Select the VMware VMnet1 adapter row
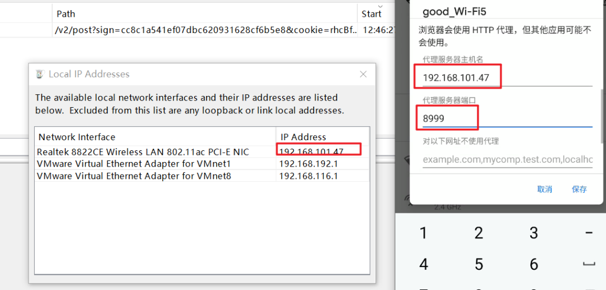This screenshot has height=290, width=606. tap(201, 164)
